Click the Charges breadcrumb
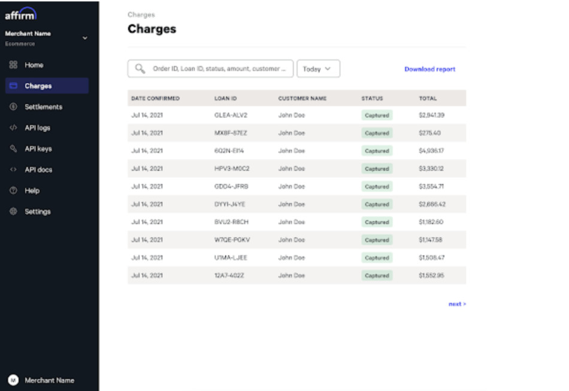 tap(141, 15)
